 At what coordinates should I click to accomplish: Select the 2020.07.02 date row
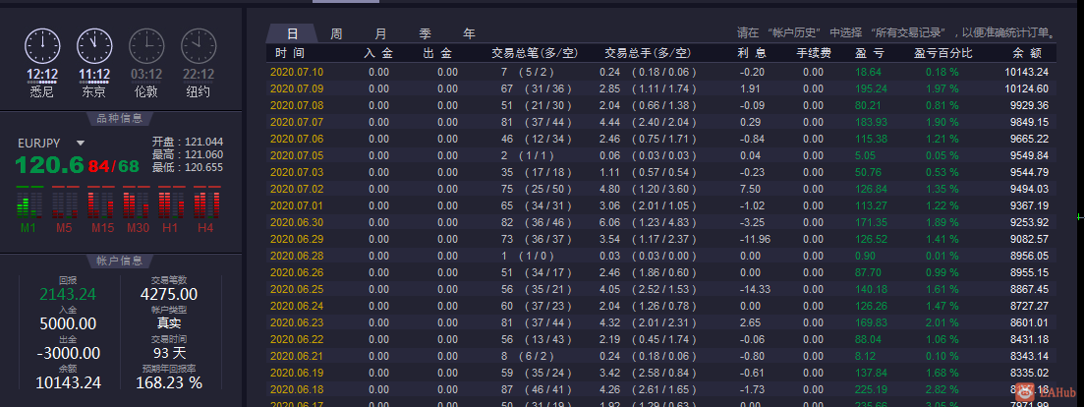pos(660,189)
